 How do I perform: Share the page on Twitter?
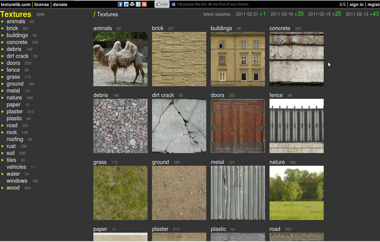[x=126, y=4]
